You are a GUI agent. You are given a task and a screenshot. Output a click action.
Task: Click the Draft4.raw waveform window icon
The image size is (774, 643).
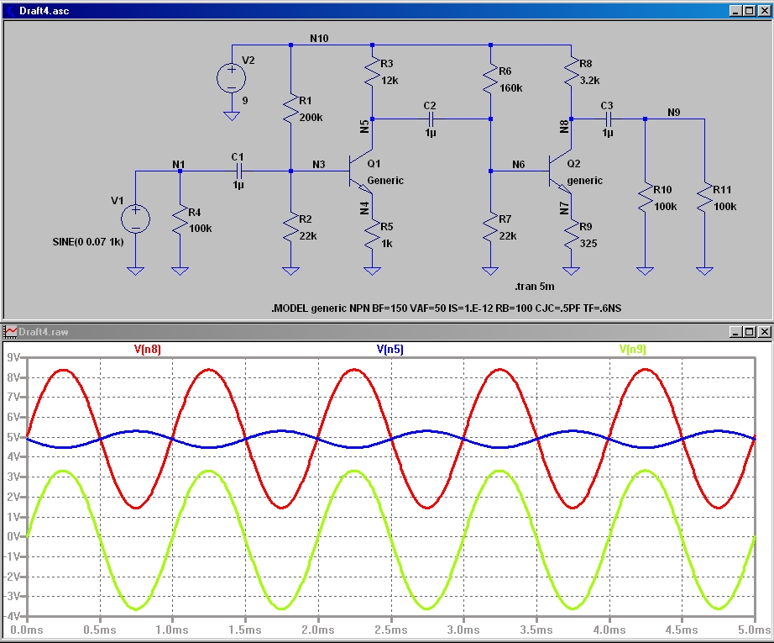[x=10, y=332]
